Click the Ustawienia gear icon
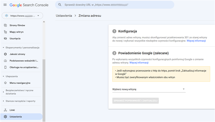This screenshot has height=122, width=215. 5,117
